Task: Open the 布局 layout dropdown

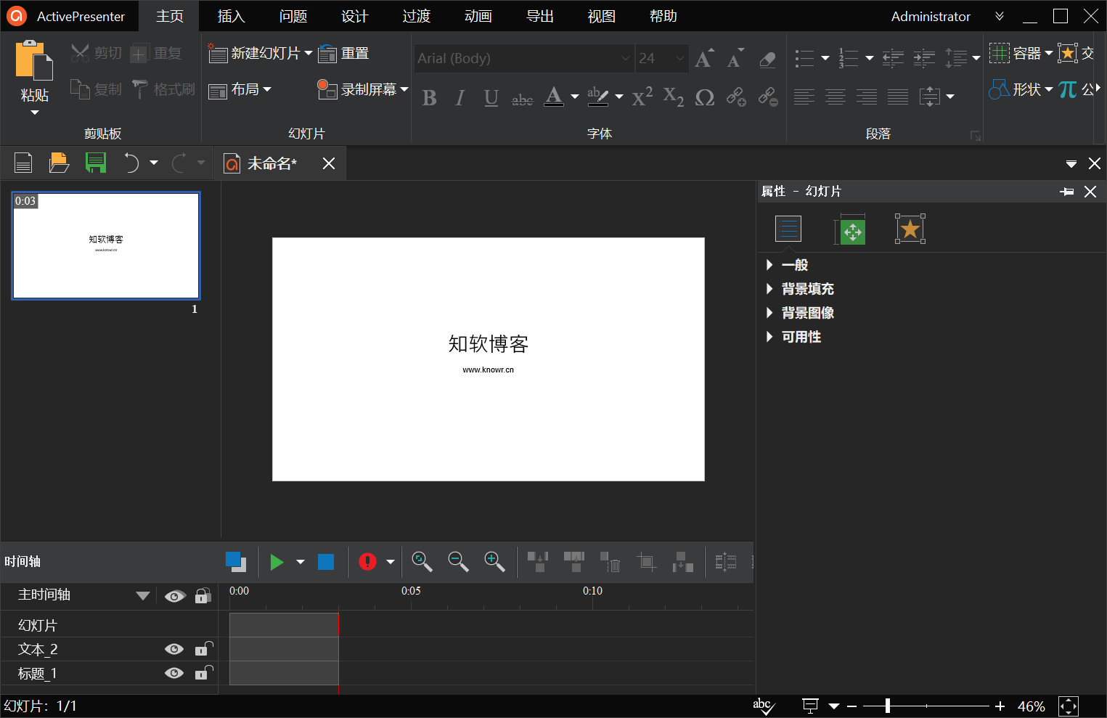Action: click(240, 89)
